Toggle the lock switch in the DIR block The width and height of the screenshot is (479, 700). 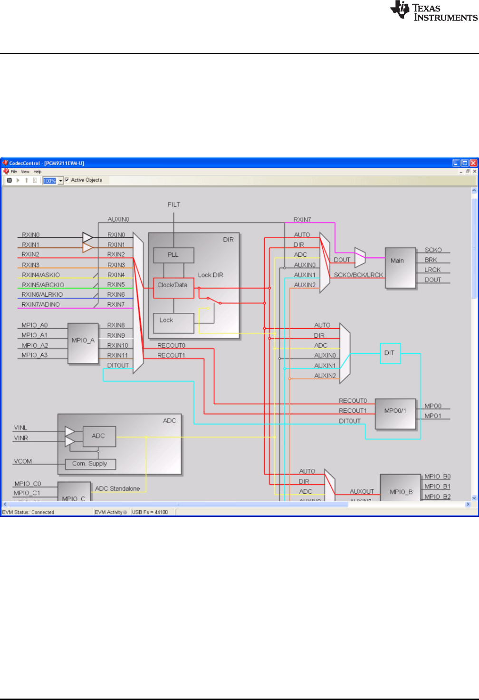click(214, 301)
